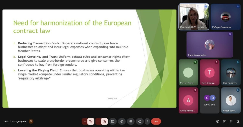This screenshot has width=243, height=127.
Task: Open meeting details info icon
Action: coord(218,121)
